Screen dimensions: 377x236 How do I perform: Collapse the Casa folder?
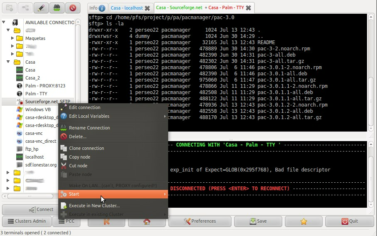click(8, 62)
